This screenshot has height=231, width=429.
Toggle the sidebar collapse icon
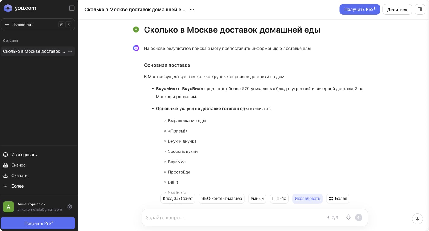pos(71,8)
